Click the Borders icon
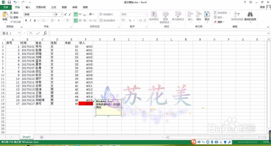 [x=43, y=20]
